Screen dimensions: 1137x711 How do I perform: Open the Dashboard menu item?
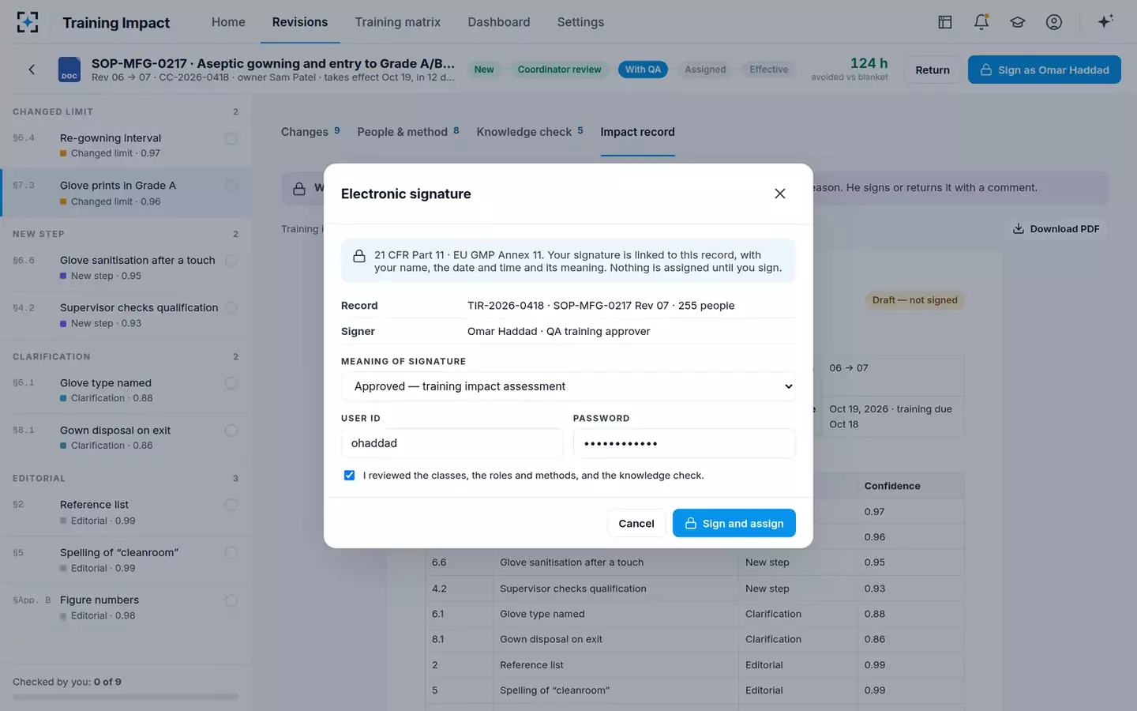click(499, 22)
